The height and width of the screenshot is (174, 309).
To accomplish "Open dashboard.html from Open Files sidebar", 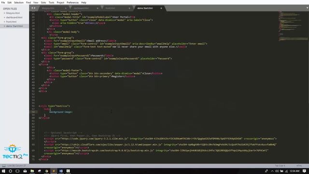I will [14, 17].
